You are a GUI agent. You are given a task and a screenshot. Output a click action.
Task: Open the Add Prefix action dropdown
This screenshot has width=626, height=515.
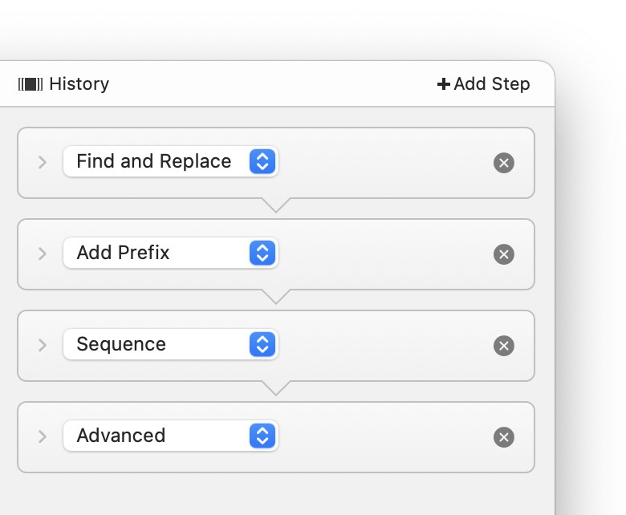pos(170,253)
